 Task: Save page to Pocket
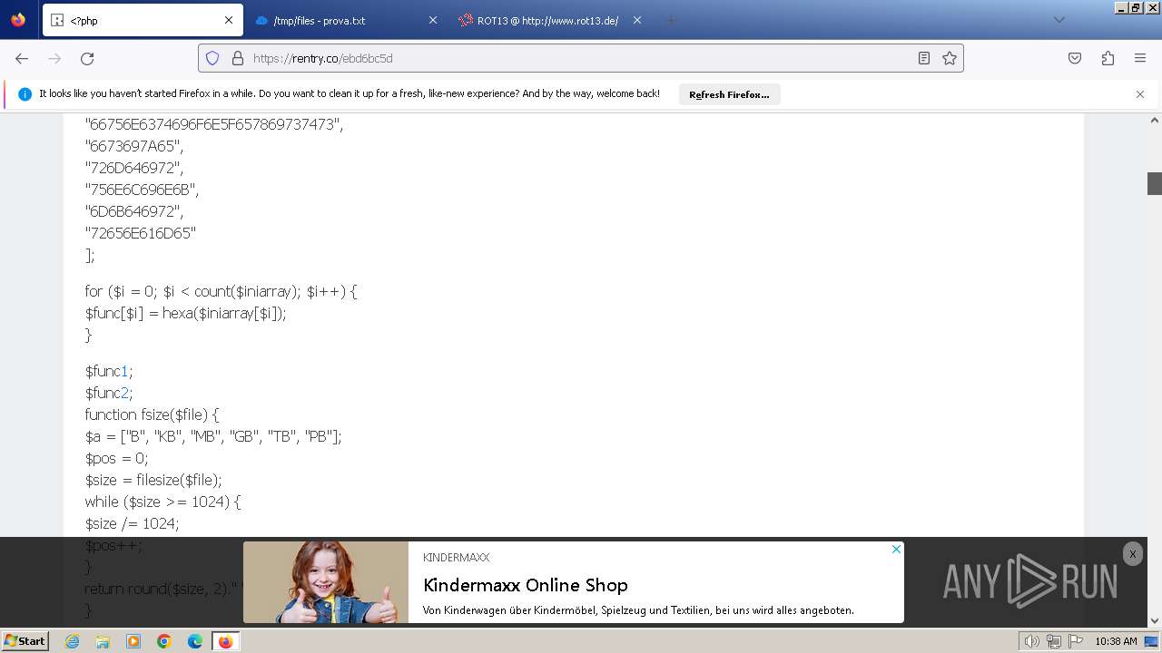click(x=1075, y=58)
